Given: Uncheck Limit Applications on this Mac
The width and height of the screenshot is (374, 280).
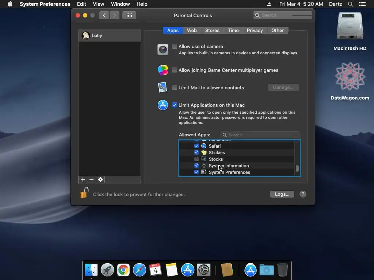Looking at the screenshot, I should click(x=175, y=105).
